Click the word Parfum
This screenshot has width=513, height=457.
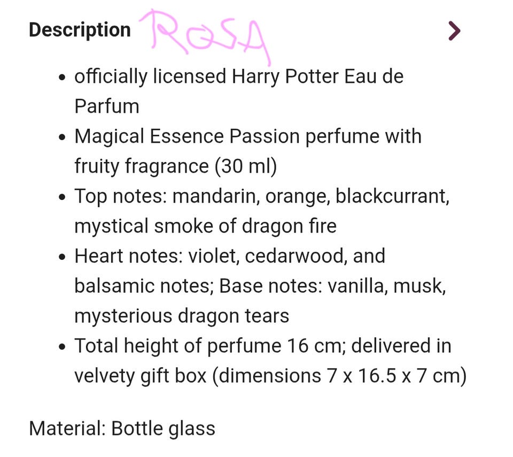[107, 106]
